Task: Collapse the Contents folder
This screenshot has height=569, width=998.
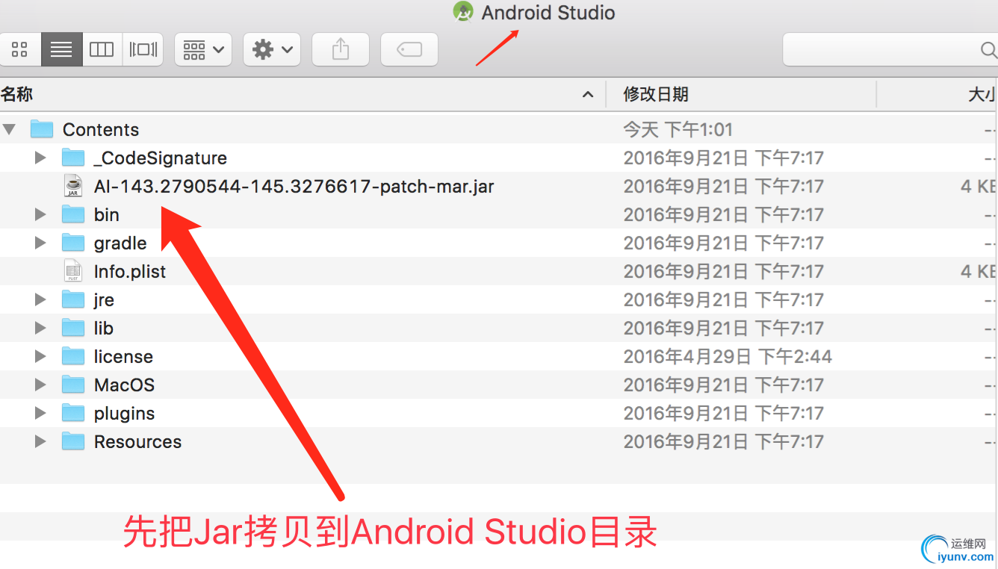Action: click(10, 129)
